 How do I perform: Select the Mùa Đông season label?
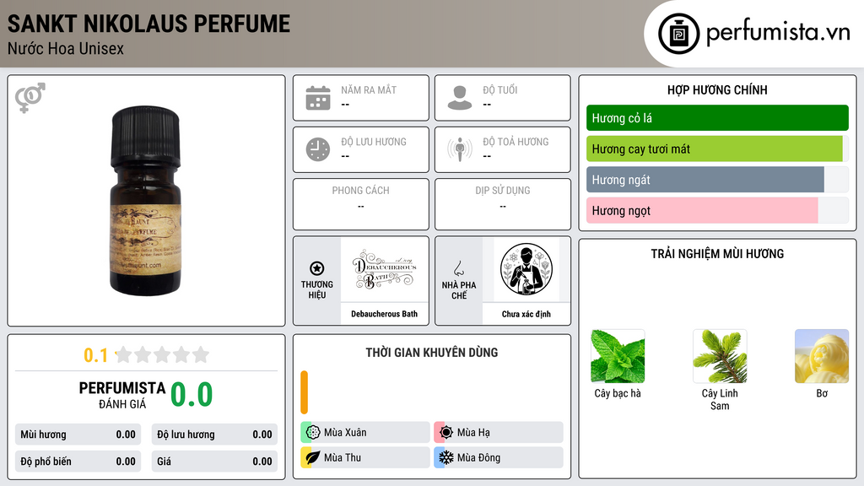478,457
